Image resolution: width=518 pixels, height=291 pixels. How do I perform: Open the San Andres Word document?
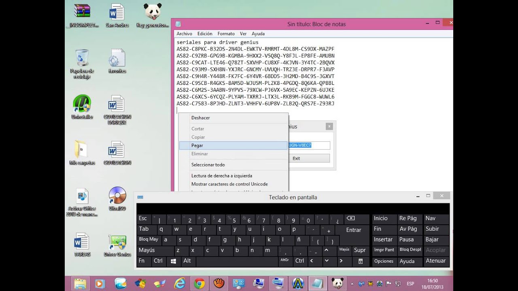click(117, 13)
